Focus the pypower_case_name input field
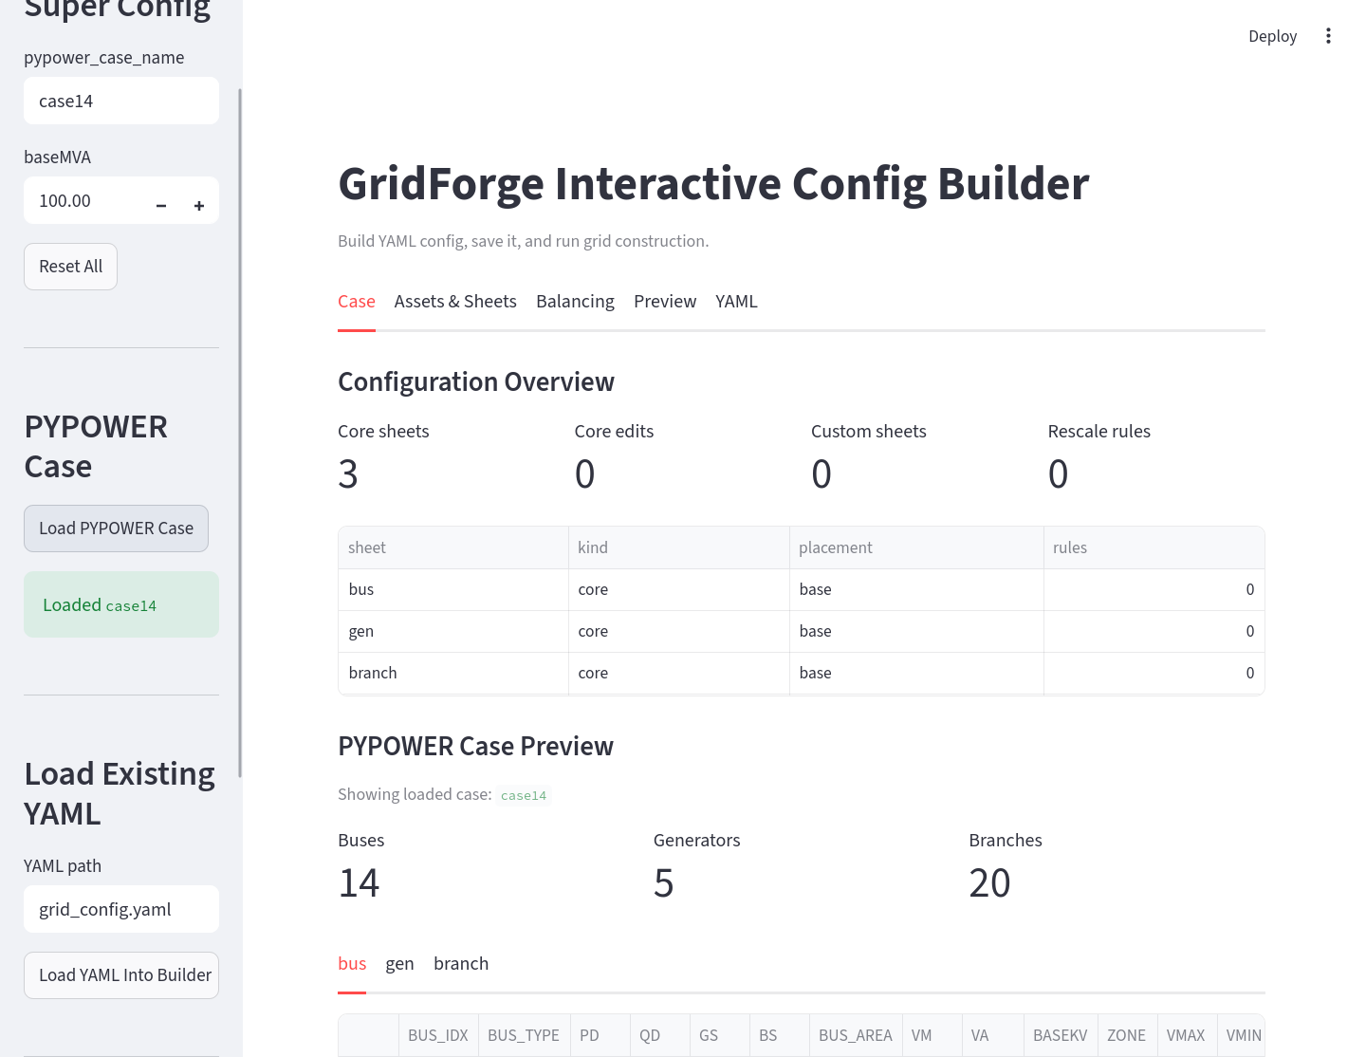This screenshot has width=1366, height=1057. (121, 101)
